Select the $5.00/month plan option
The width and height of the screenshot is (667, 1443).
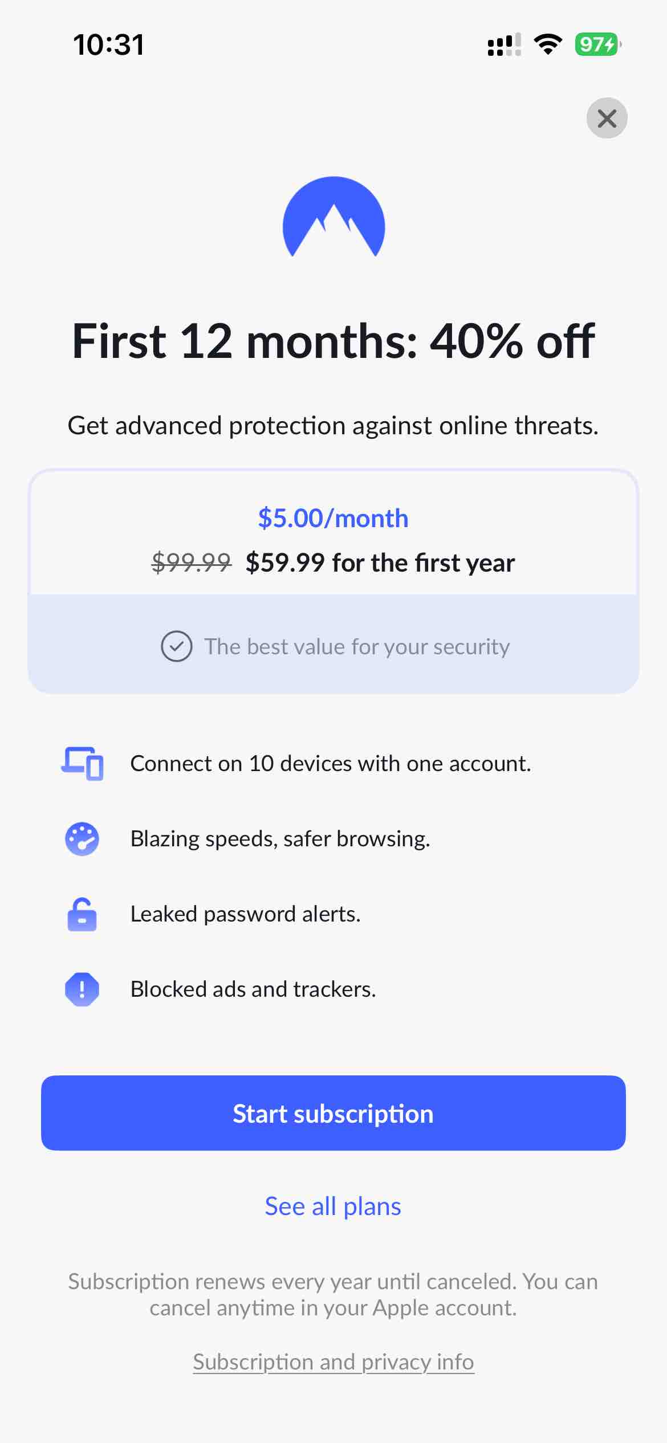click(x=333, y=517)
